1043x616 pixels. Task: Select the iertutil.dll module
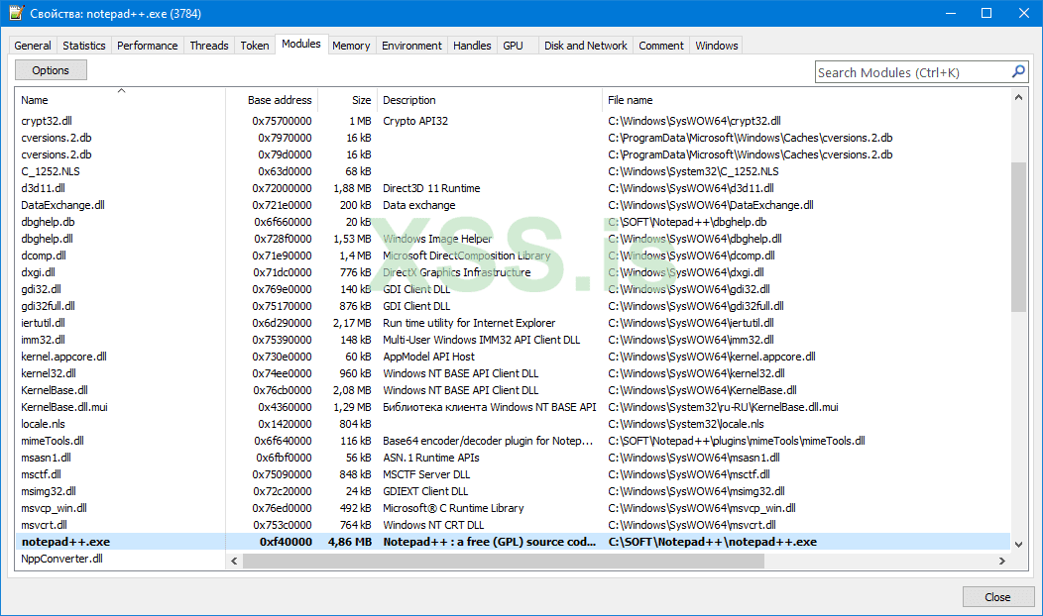point(513,323)
